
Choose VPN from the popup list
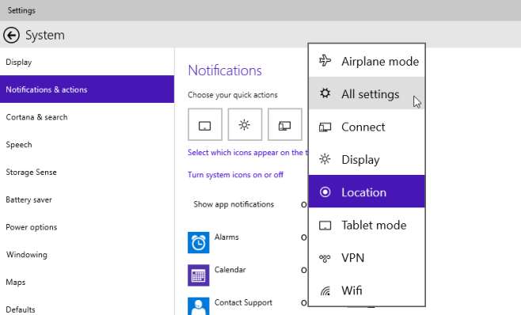tap(367, 257)
